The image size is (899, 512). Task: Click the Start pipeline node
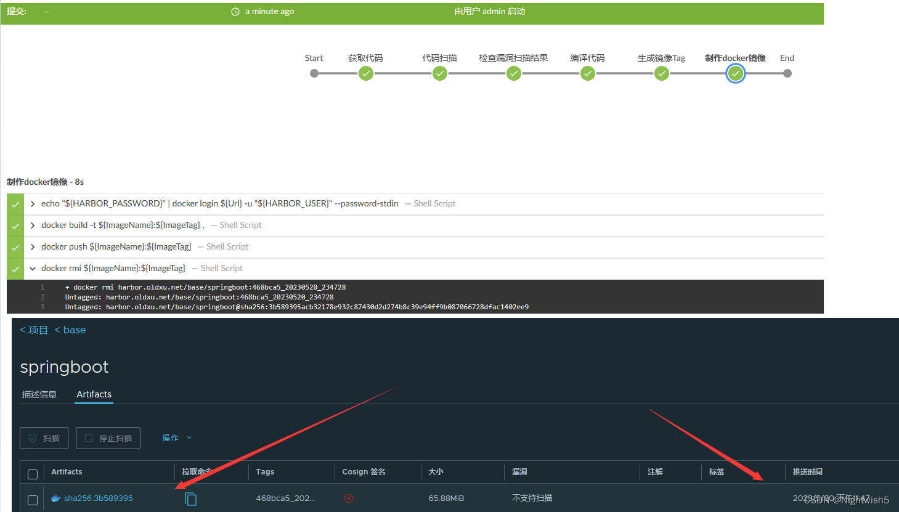314,73
